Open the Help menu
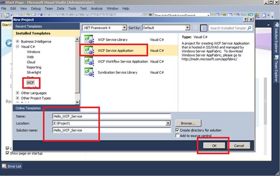280x176 pixels. (x=126, y=8)
